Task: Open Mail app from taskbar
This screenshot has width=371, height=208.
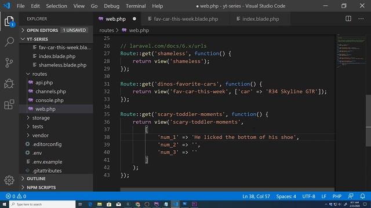Action: tap(118, 204)
